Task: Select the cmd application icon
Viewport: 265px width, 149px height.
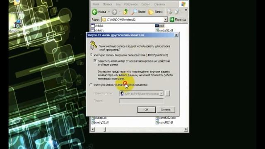Action: (x=157, y=26)
